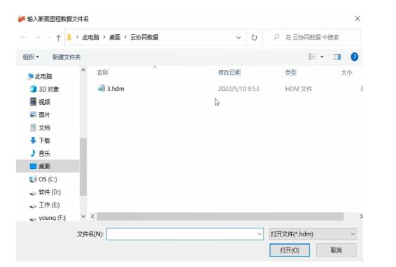The width and height of the screenshot is (396, 267).
Task: Expand the 文件名 dropdown arrow
Action: point(260,234)
